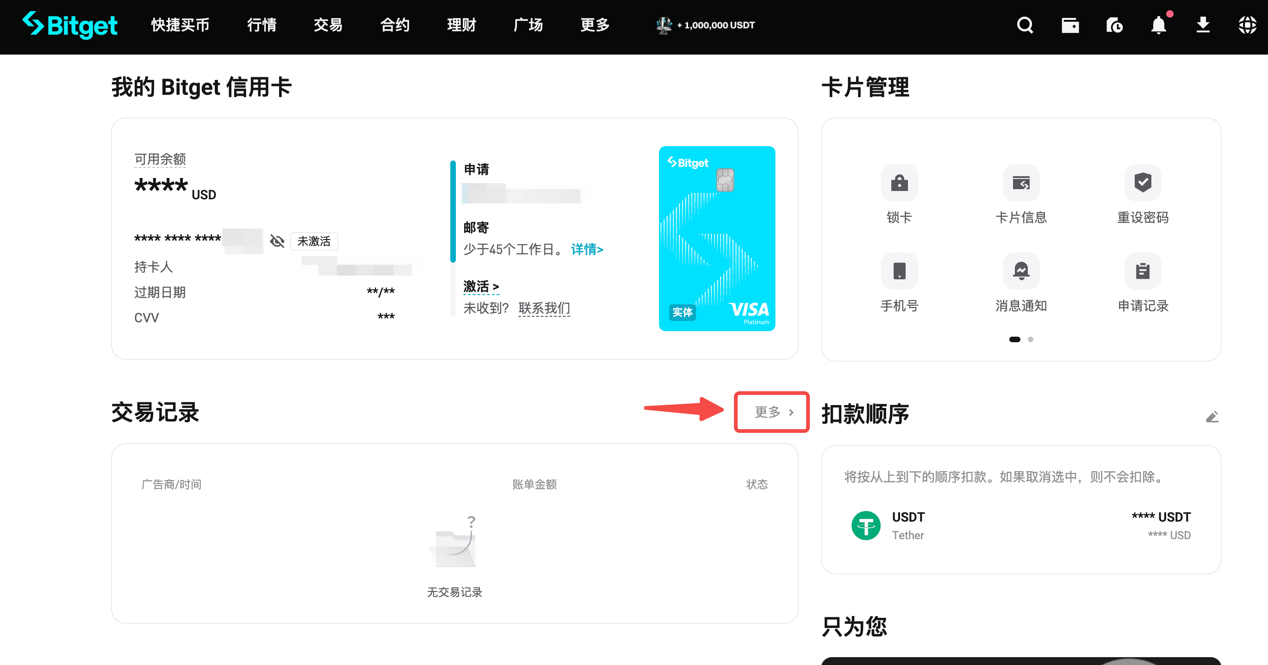Click the app download icon
The width and height of the screenshot is (1268, 665).
coord(1203,25)
